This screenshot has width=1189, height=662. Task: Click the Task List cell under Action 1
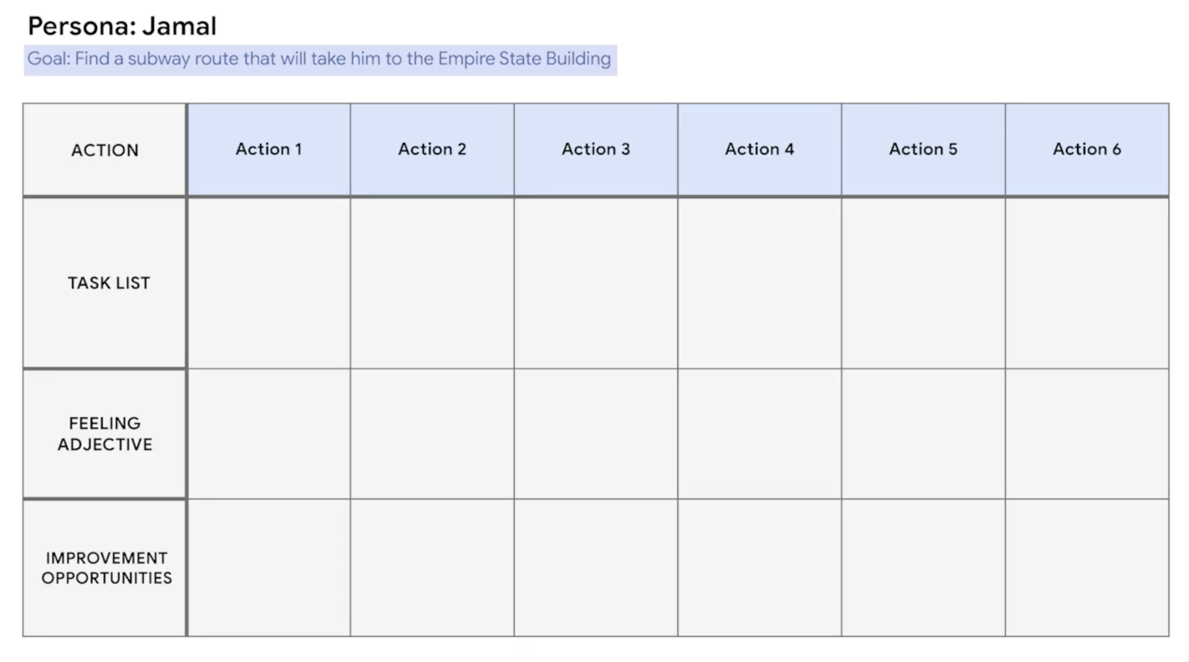pyautogui.click(x=269, y=283)
